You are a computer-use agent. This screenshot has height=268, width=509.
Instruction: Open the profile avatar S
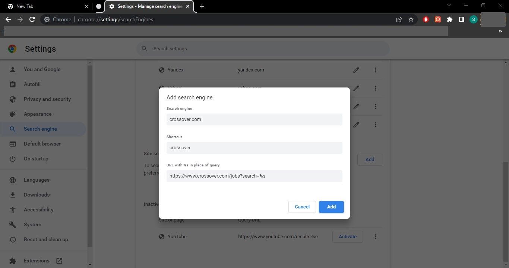pyautogui.click(x=474, y=19)
